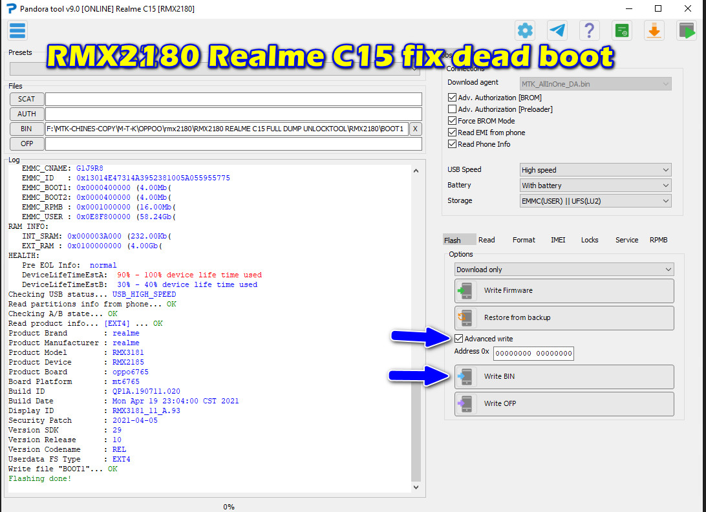Click the 'Flashing done!' log line

click(x=39, y=478)
